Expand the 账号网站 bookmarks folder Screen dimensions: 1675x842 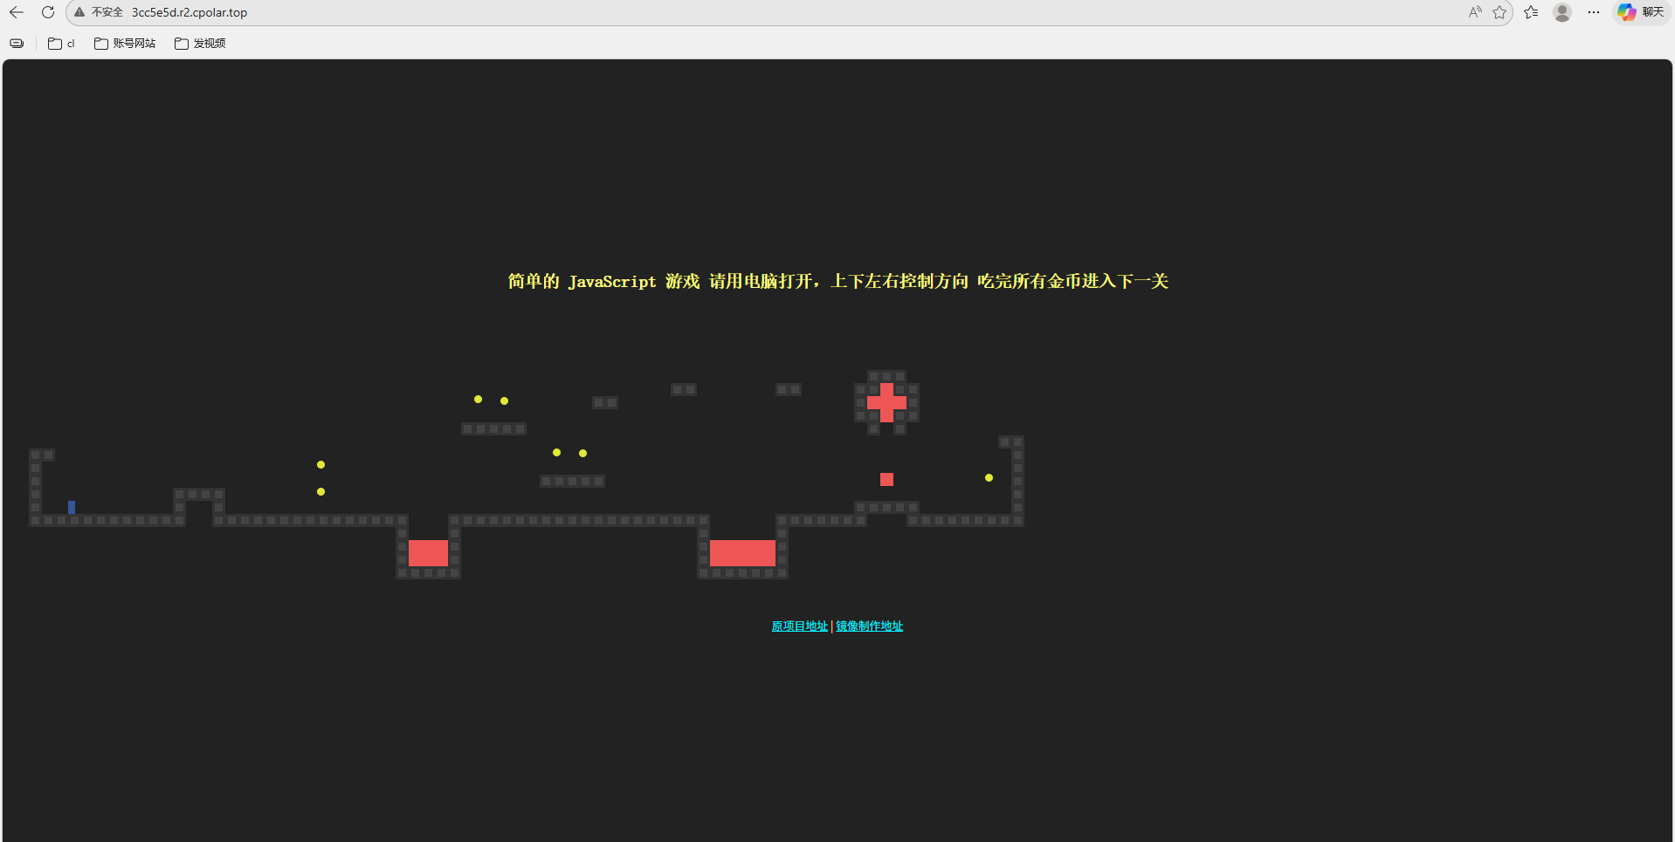(x=125, y=44)
